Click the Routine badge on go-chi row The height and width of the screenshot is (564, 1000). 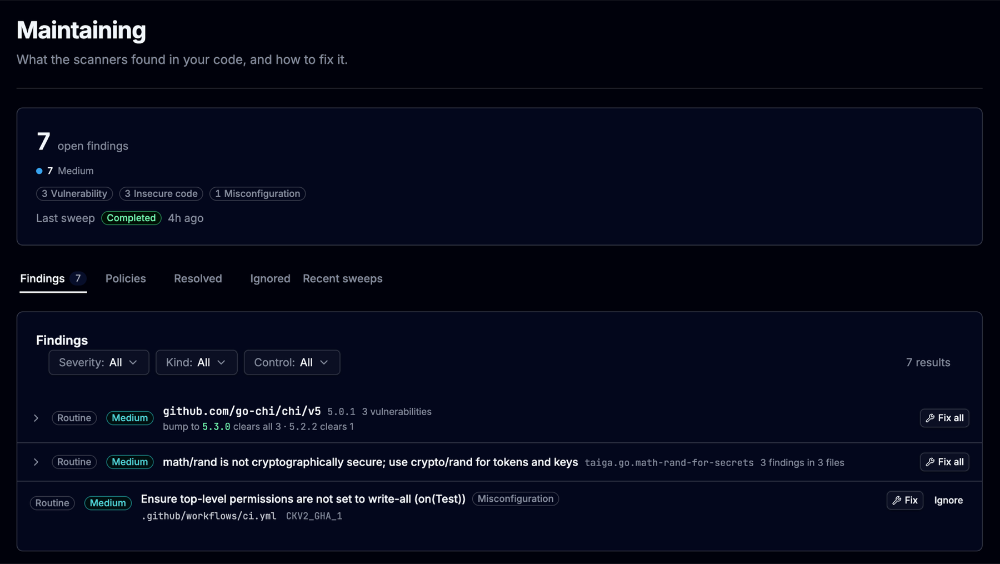[x=74, y=418]
